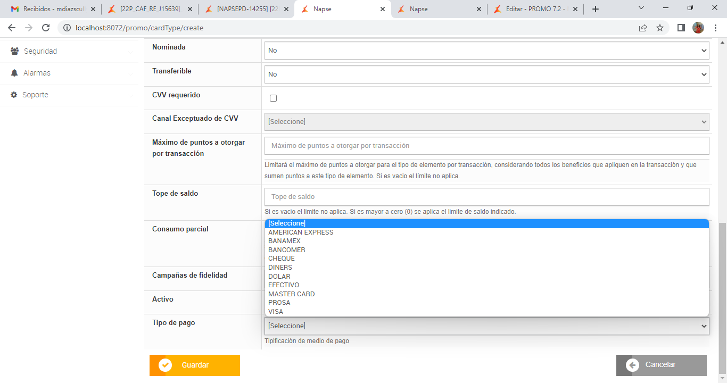Click the Cancelar button

[661, 365]
